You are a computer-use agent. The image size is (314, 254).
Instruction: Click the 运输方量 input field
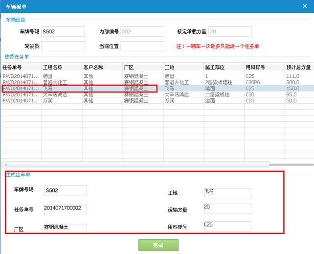click(227, 209)
